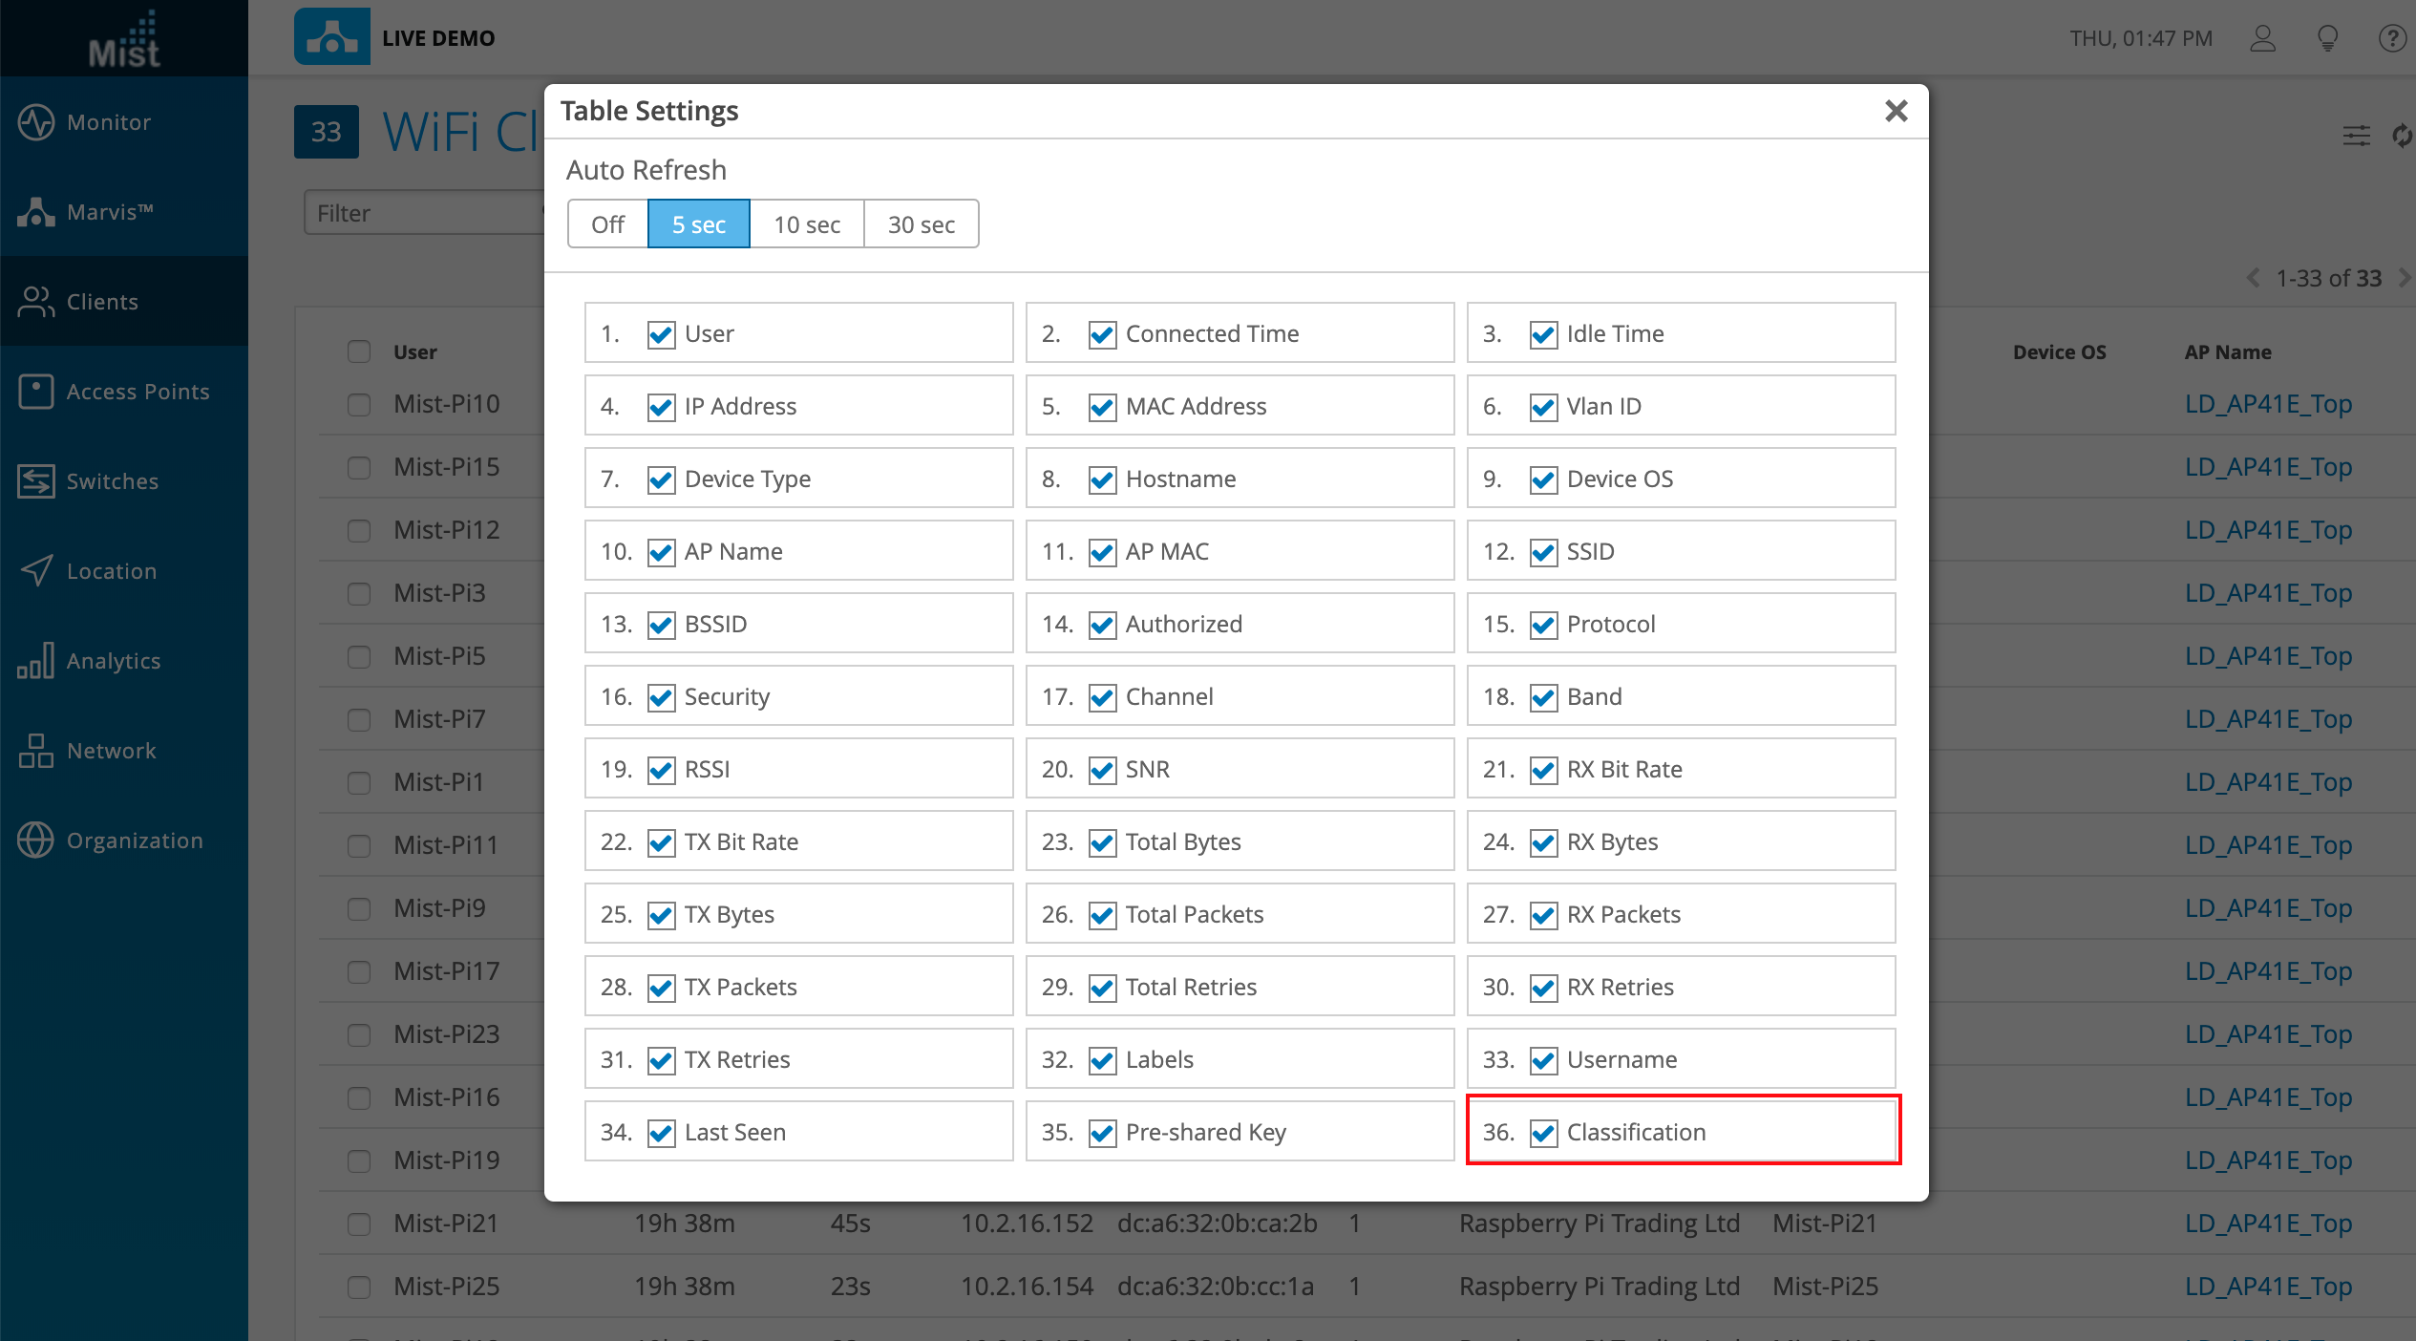Open the Monitor sidebar icon

pyautogui.click(x=36, y=122)
